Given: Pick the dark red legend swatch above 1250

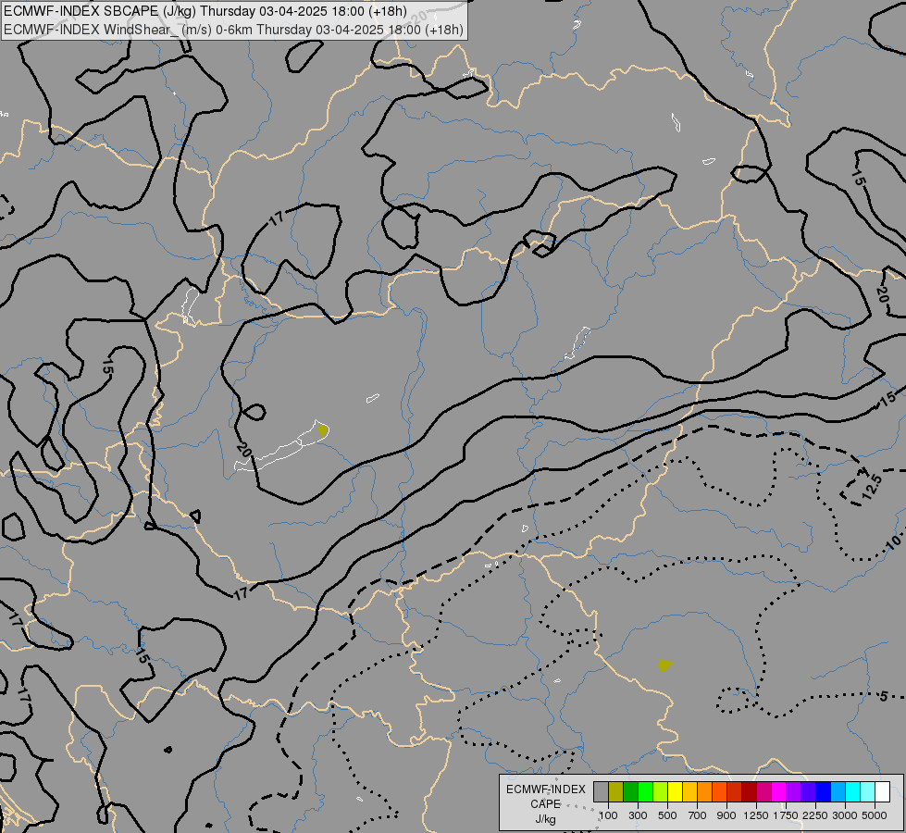Looking at the screenshot, I should coord(750,792).
